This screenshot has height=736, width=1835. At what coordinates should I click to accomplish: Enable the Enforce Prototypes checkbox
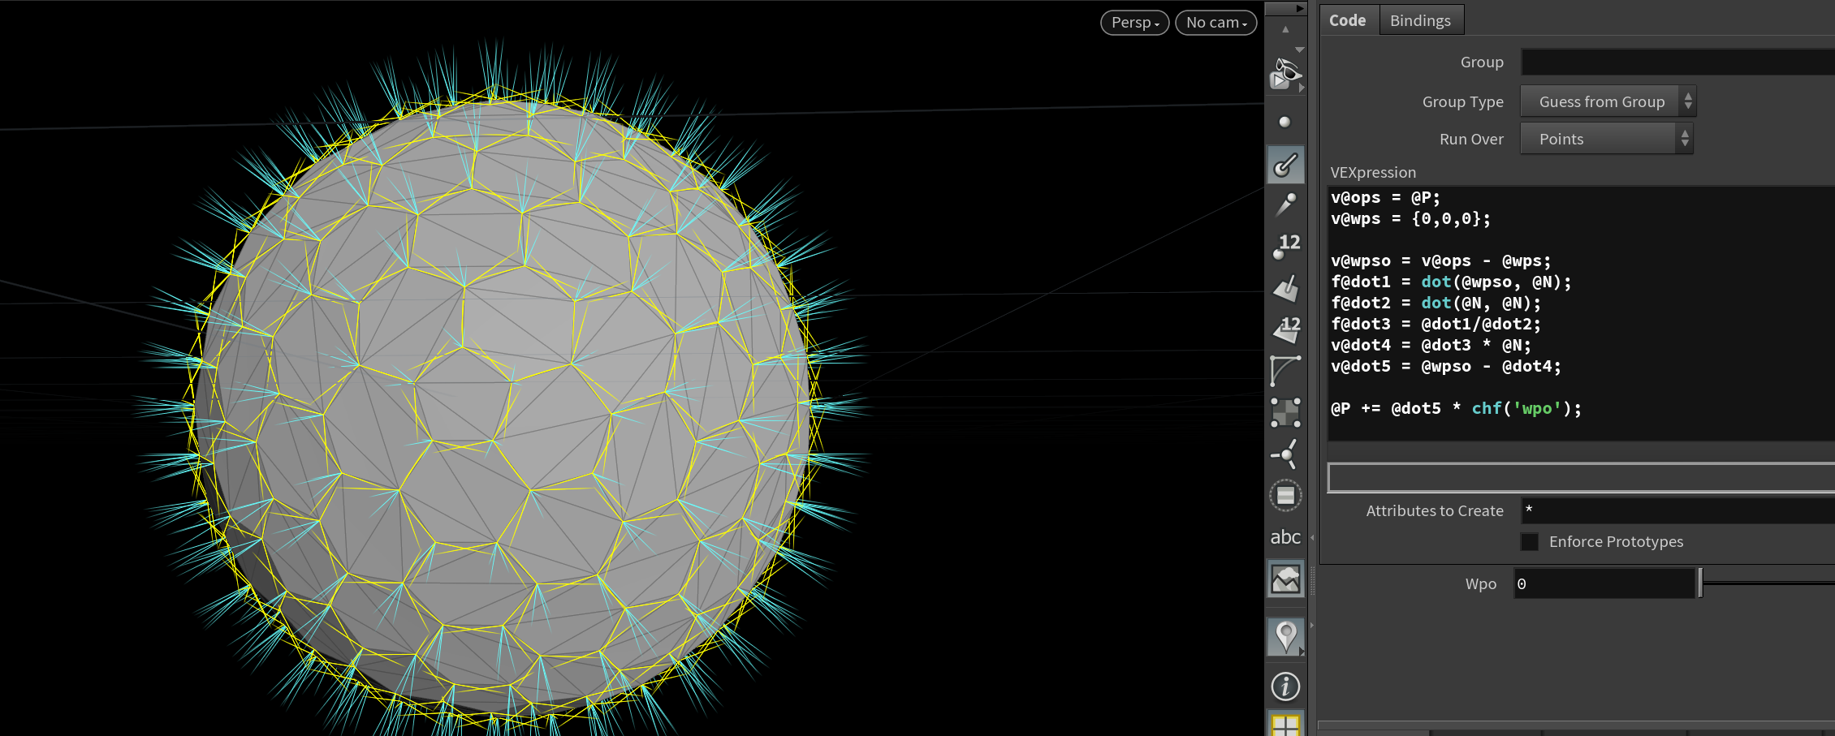(x=1530, y=541)
